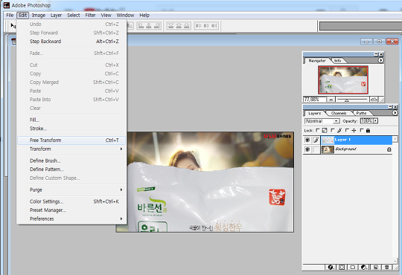
Task: Select the Layer 1 thumbnail
Action: pos(328,140)
